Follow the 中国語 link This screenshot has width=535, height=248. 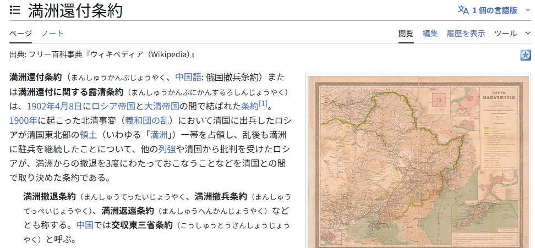coord(188,77)
